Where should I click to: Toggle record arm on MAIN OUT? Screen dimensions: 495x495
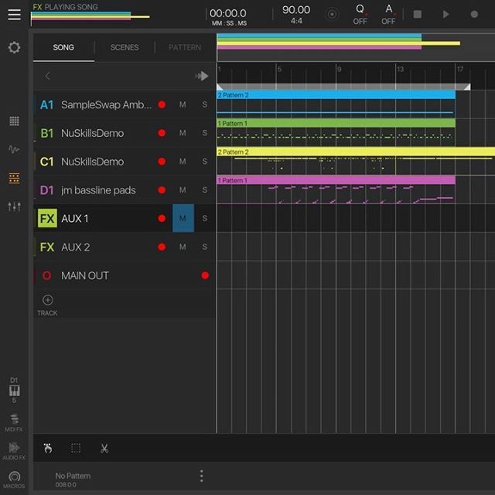coord(205,275)
